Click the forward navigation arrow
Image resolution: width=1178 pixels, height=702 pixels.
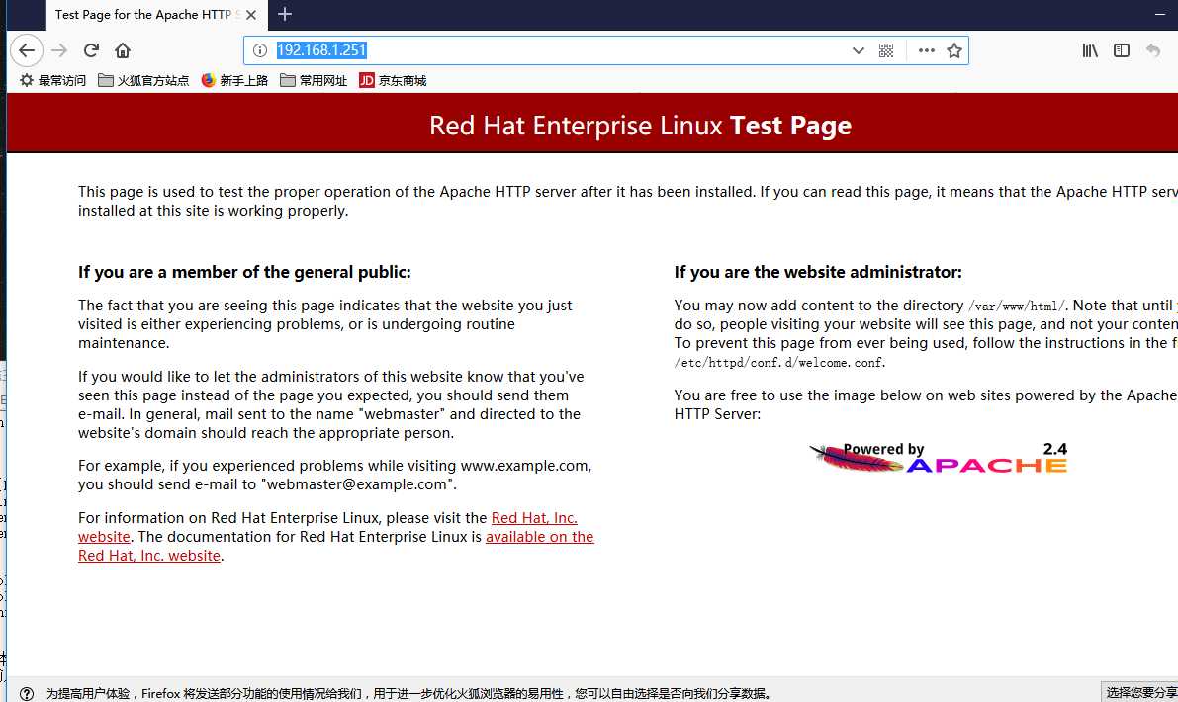coord(59,50)
